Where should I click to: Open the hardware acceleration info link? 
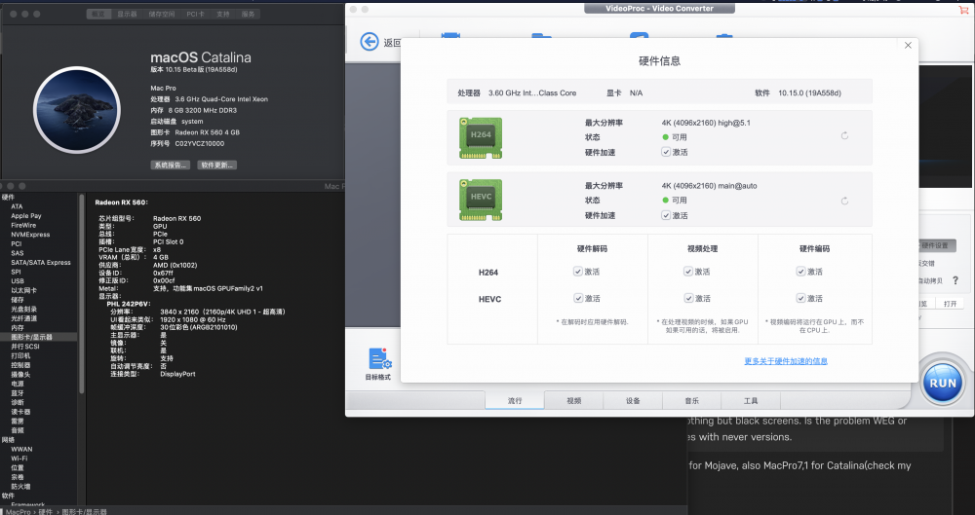click(786, 361)
